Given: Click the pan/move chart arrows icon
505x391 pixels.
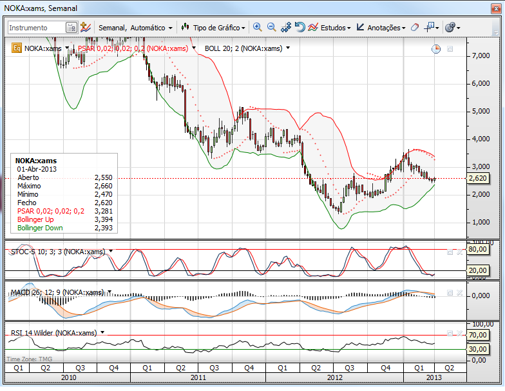Looking at the screenshot, I should point(286,27).
